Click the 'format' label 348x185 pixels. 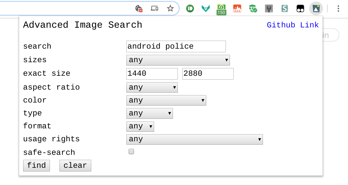tap(37, 126)
